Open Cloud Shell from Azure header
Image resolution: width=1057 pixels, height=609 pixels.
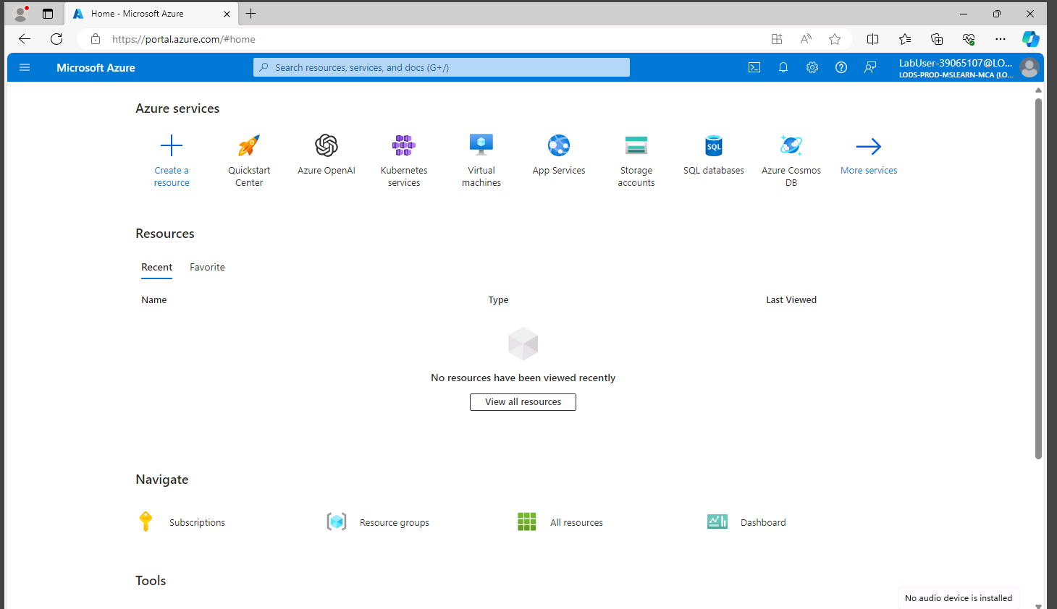(754, 67)
